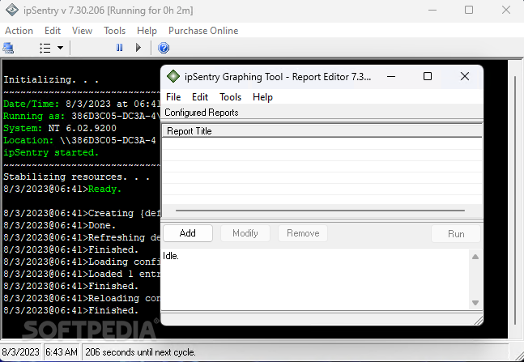Click the Run report button
Screen dimensions: 524x362
point(456,234)
